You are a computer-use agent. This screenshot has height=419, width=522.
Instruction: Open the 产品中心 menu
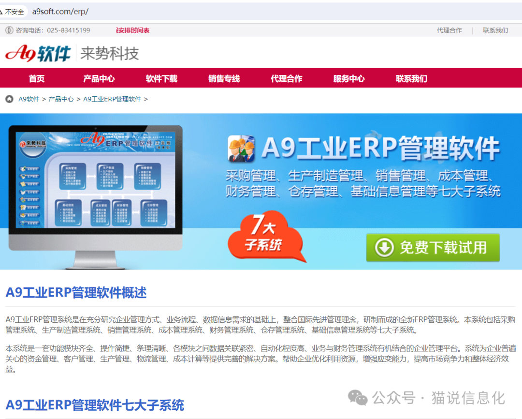tap(99, 79)
